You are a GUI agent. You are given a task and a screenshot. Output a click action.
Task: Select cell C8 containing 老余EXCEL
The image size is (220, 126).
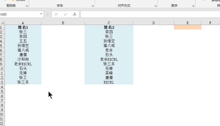point(109,59)
